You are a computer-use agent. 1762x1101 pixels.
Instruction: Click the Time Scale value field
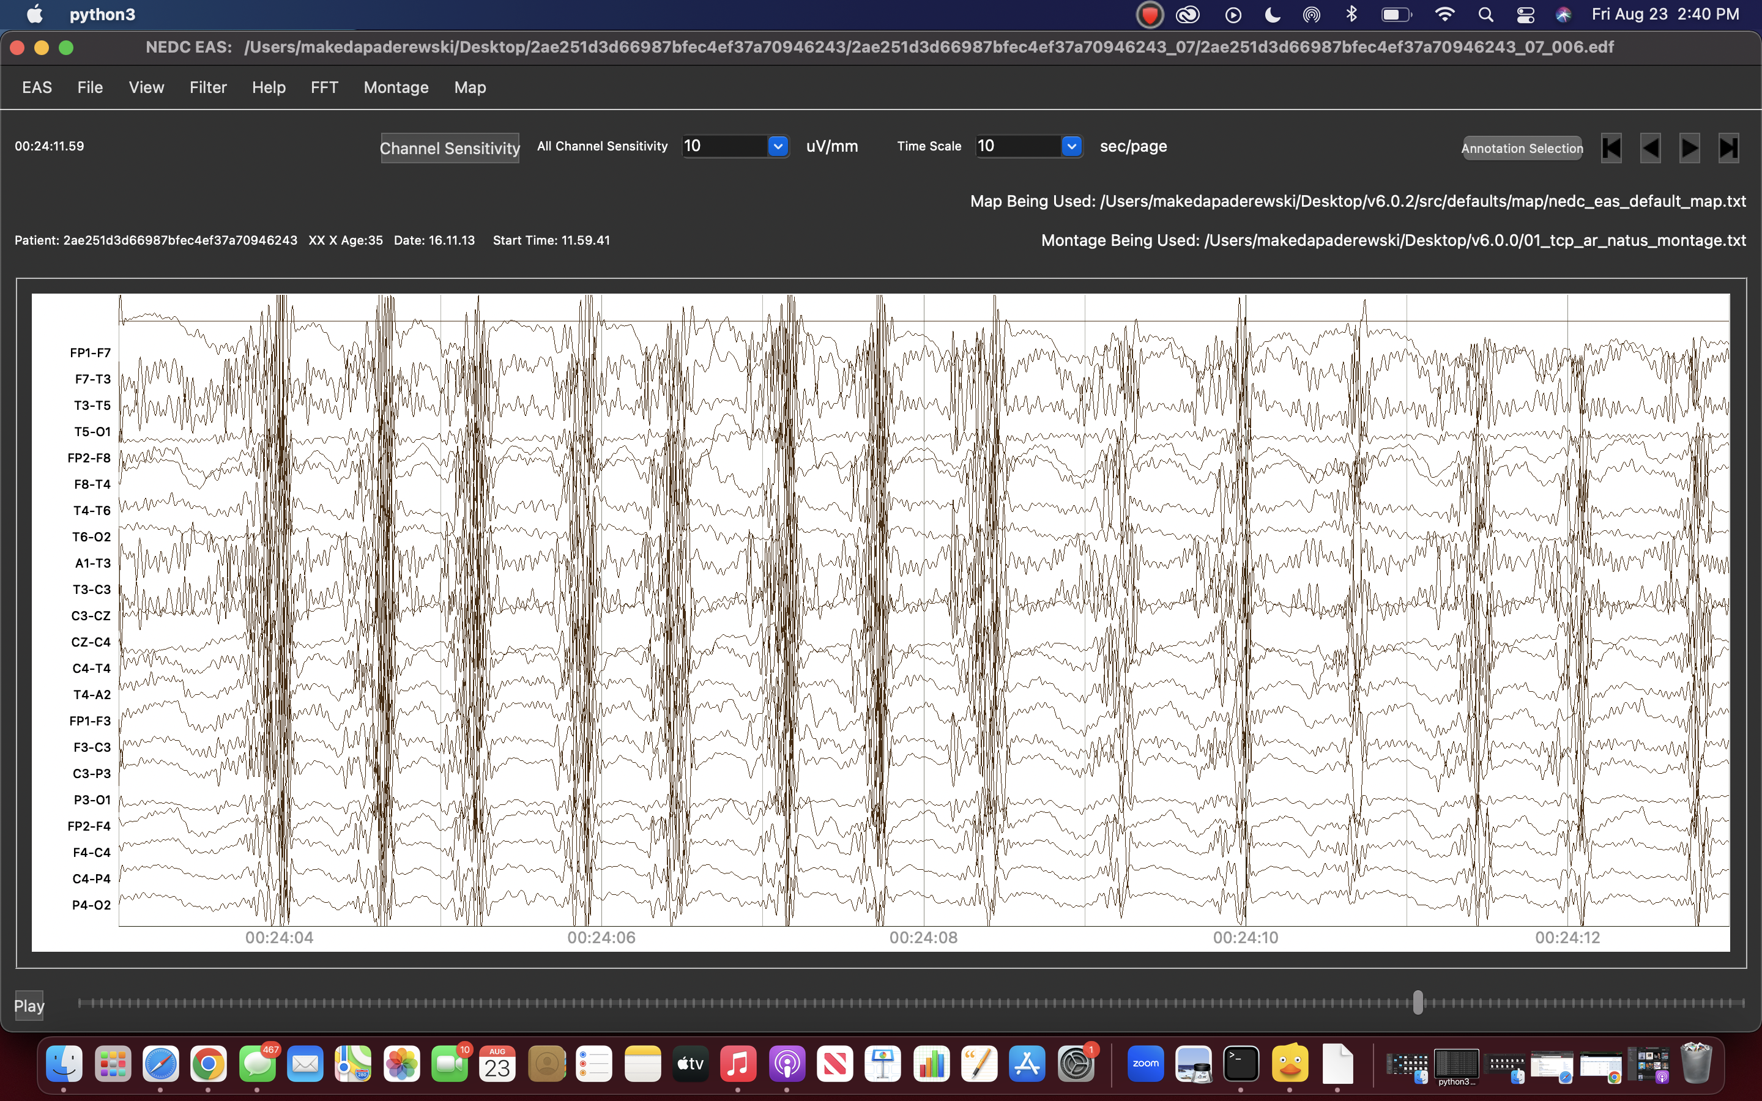pyautogui.click(x=1018, y=146)
